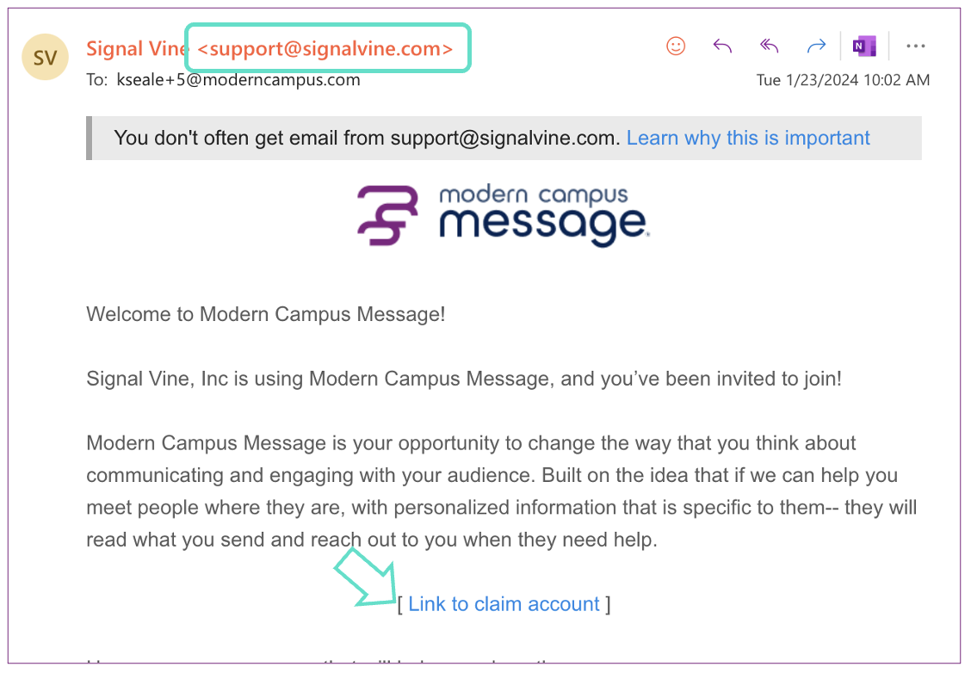Click the purple Modern Campus logo mark
971x673 pixels.
(387, 216)
